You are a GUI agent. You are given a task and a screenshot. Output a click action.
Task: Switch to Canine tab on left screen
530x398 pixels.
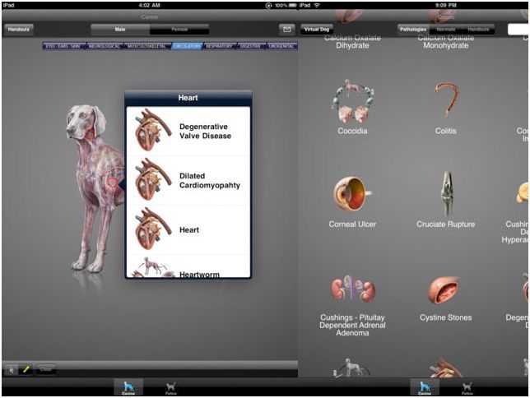[128, 387]
